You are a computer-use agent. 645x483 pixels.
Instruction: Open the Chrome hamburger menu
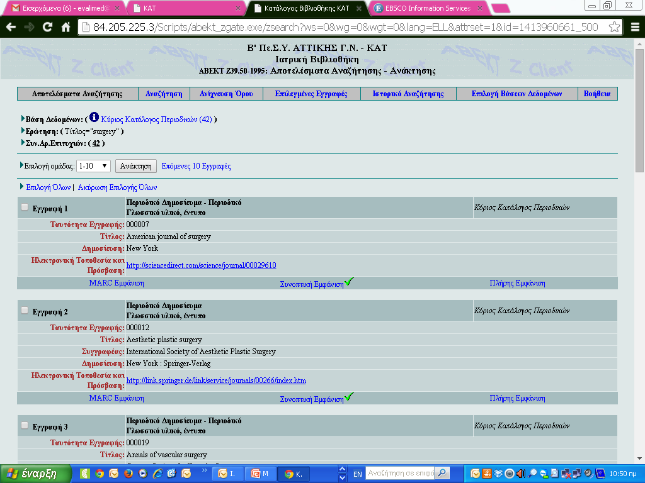click(635, 27)
